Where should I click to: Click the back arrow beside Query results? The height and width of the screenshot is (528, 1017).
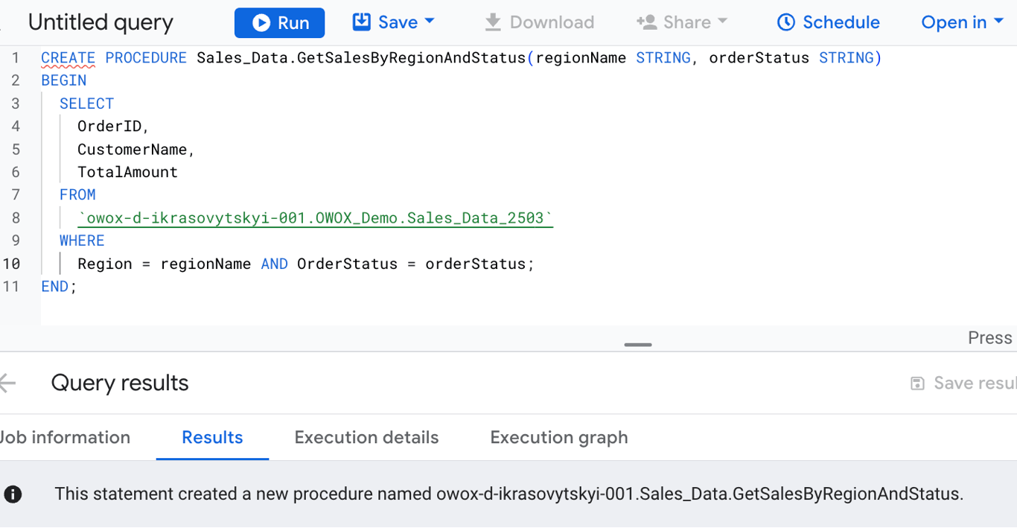[7, 383]
